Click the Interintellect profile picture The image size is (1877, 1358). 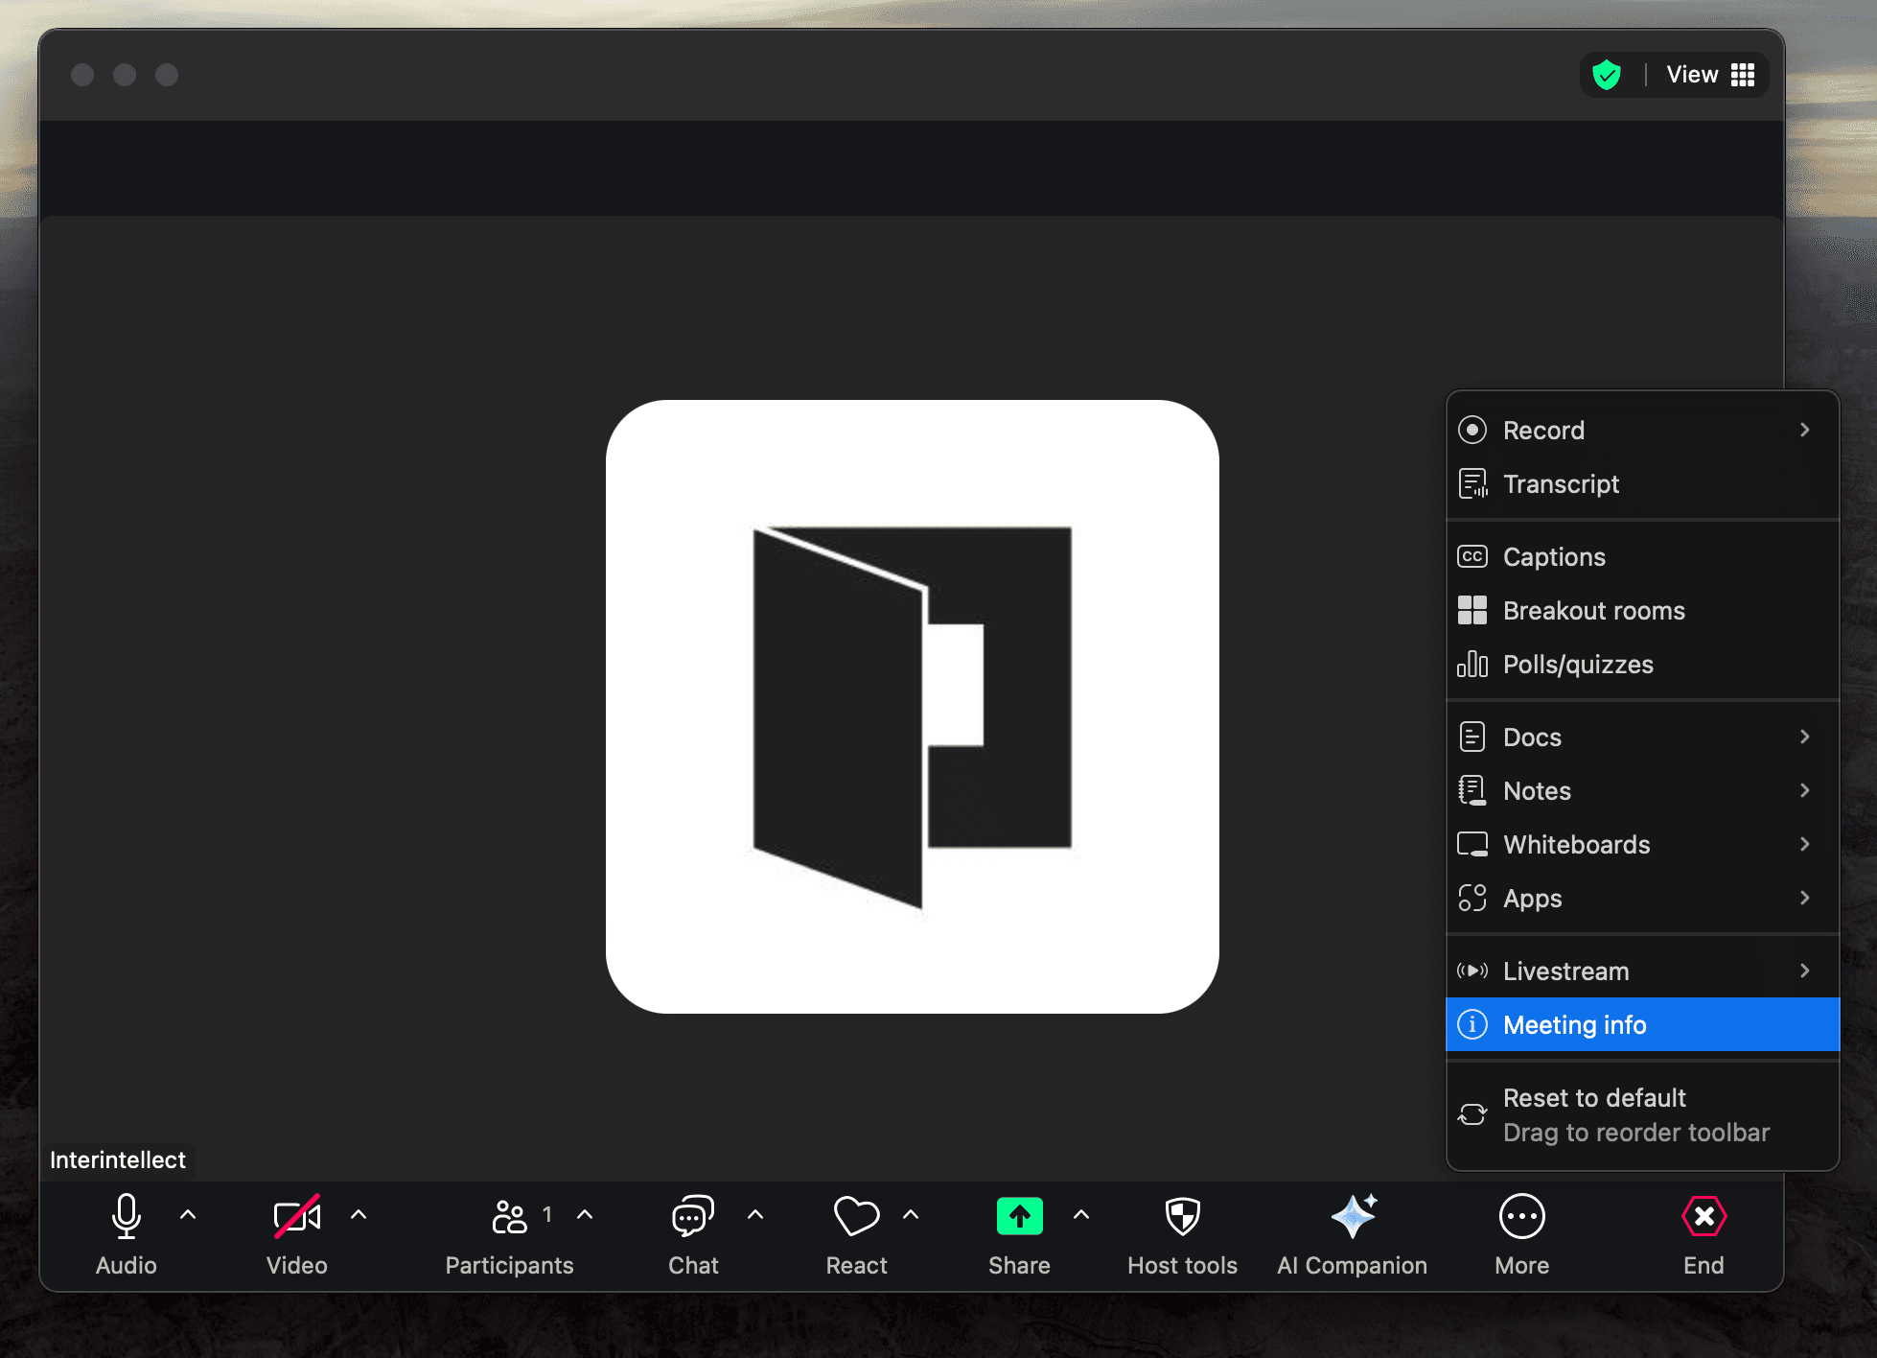[912, 707]
